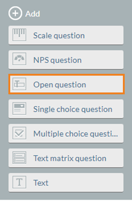Click the stacked rows icon for Text matrix
Viewport: 132px width, 201px height.
[x=19, y=158]
